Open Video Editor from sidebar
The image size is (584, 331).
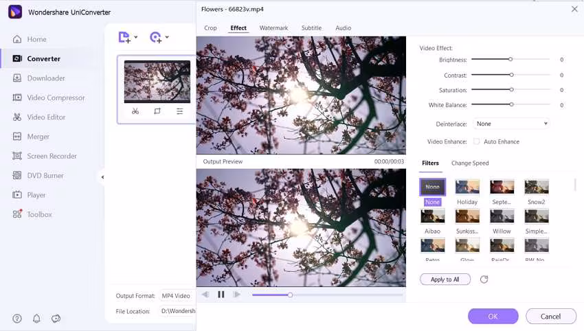tap(38, 117)
